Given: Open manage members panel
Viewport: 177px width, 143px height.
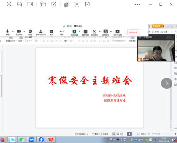Looking at the screenshot, I should (x=41, y=32).
